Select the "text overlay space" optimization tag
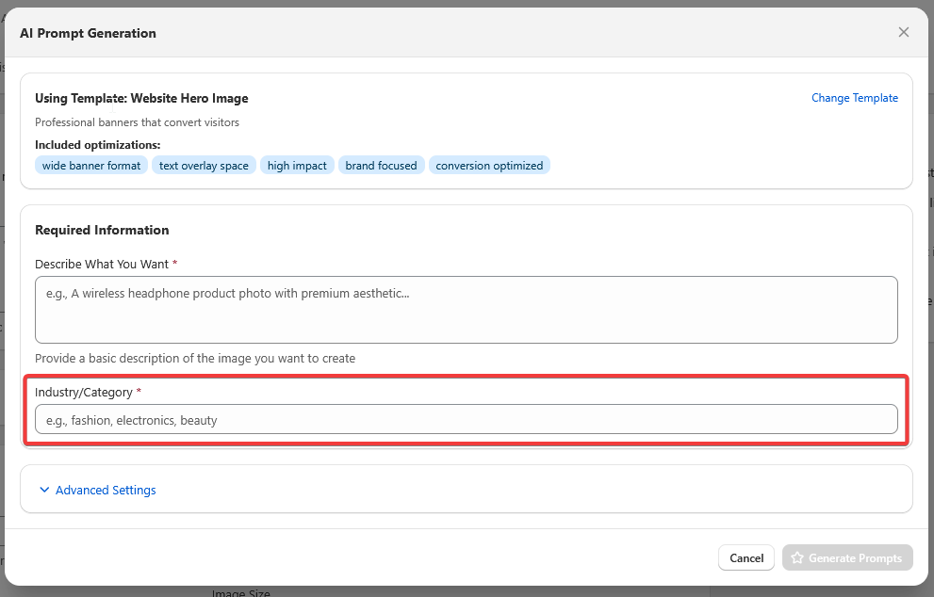The height and width of the screenshot is (597, 934). pyautogui.click(x=204, y=166)
